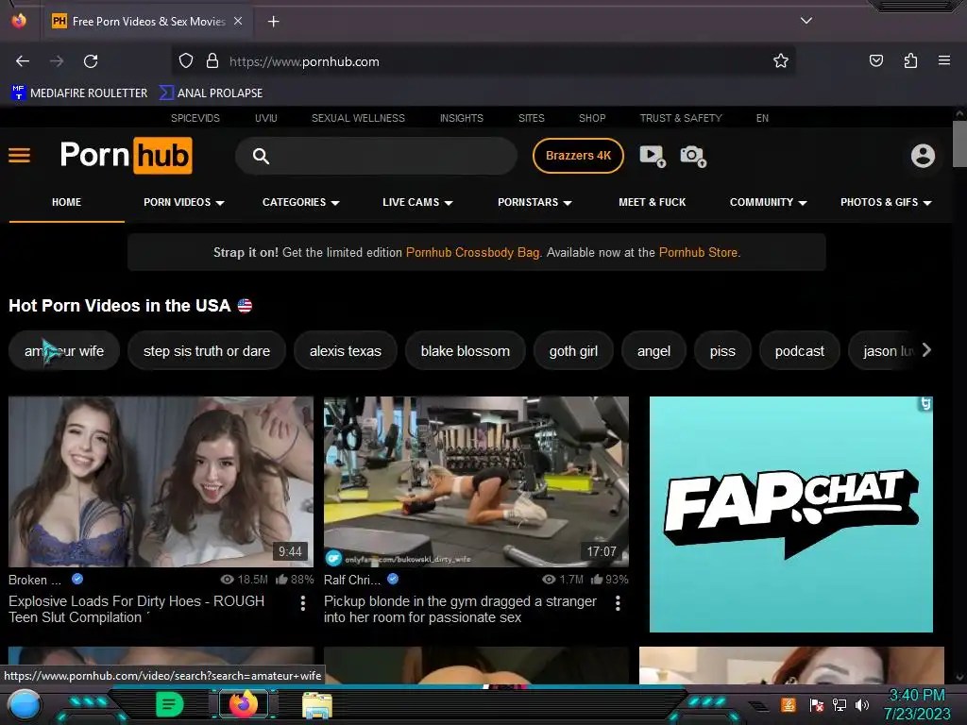The width and height of the screenshot is (967, 725).
Task: Click the browser forward arrow
Action: 57,61
